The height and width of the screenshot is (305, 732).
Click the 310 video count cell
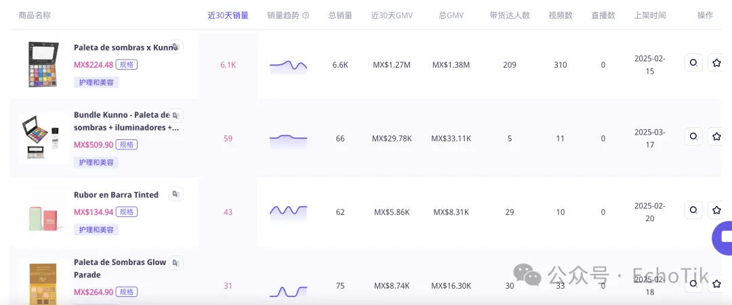tap(561, 65)
